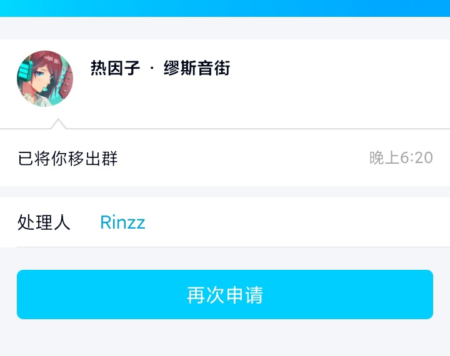Click the 缪斯音街 part of the title
This screenshot has width=450, height=356.
click(197, 68)
